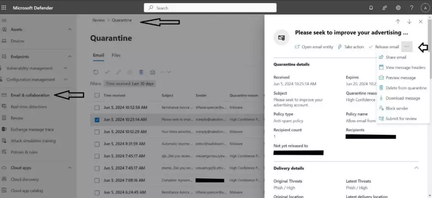Click the Search input field
The image size is (432, 198).
[x=210, y=8]
